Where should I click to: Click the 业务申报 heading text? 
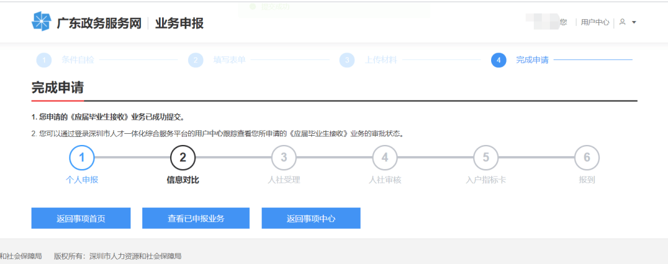pos(179,23)
